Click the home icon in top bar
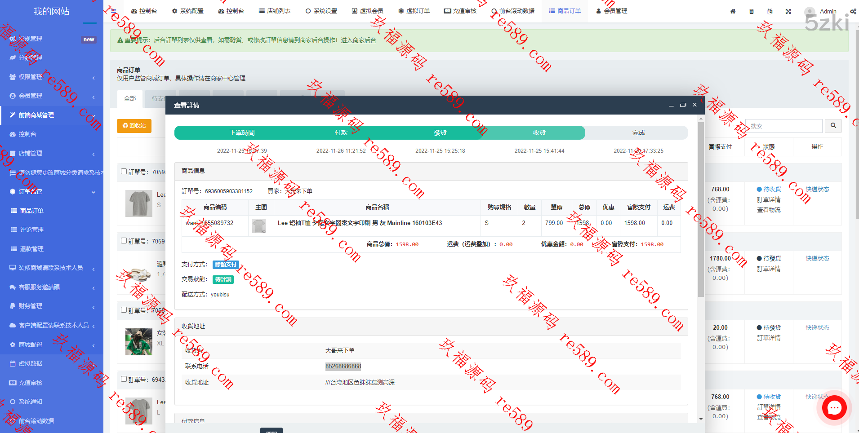This screenshot has width=859, height=433. tap(733, 11)
